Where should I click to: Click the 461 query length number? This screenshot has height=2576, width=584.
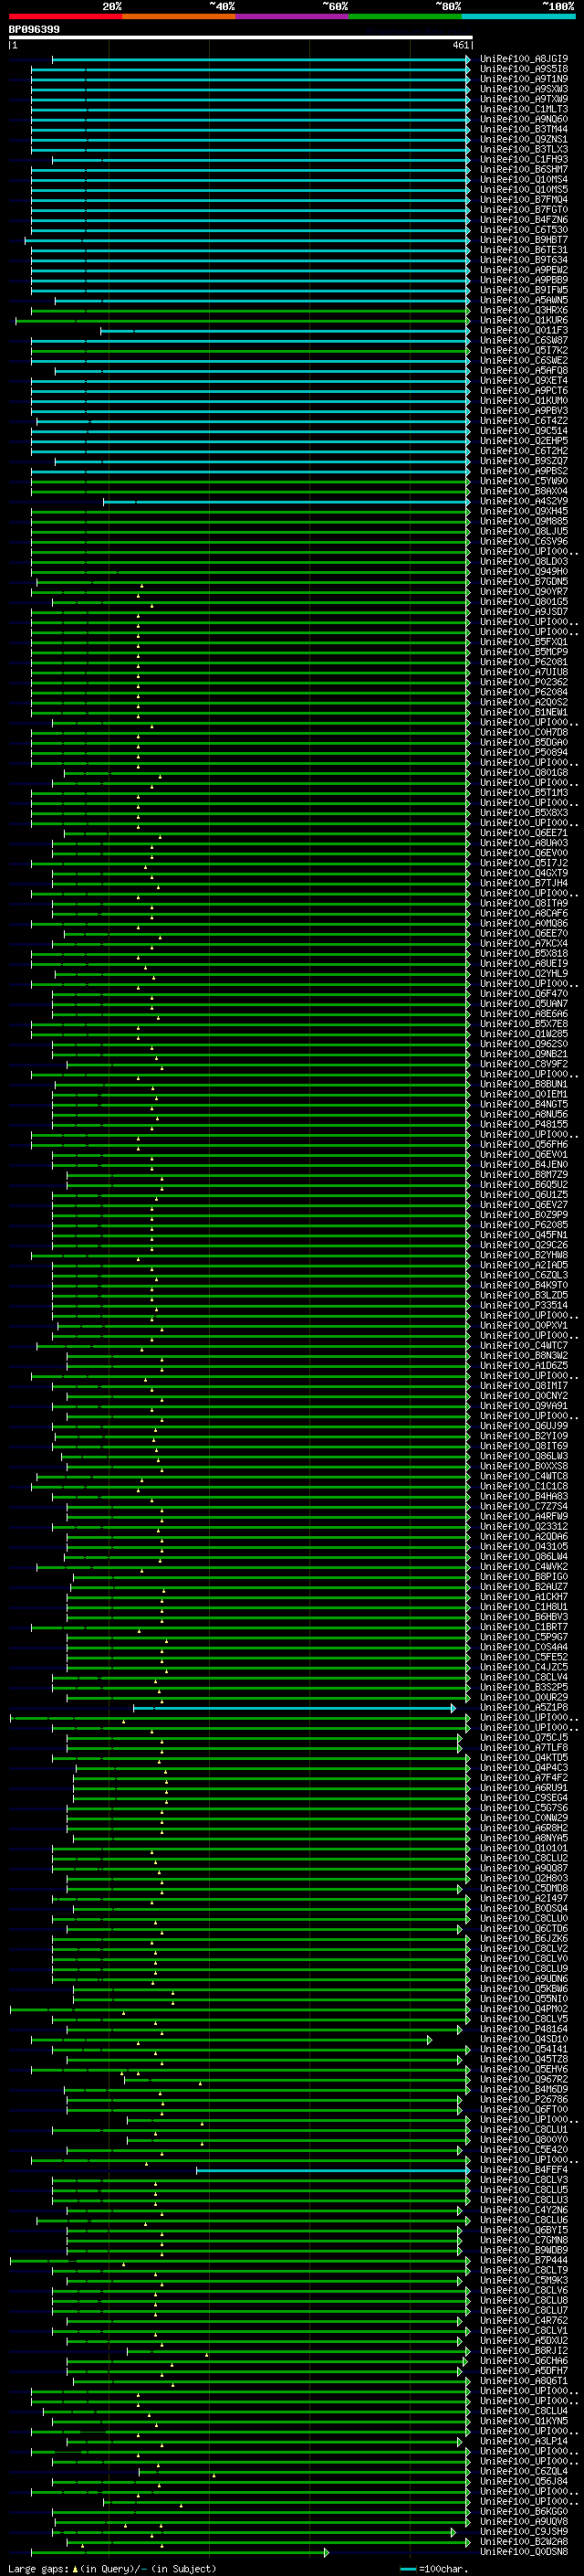pos(460,45)
